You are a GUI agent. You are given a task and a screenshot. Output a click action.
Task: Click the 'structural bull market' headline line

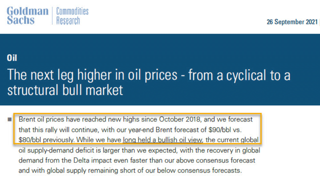(65, 90)
